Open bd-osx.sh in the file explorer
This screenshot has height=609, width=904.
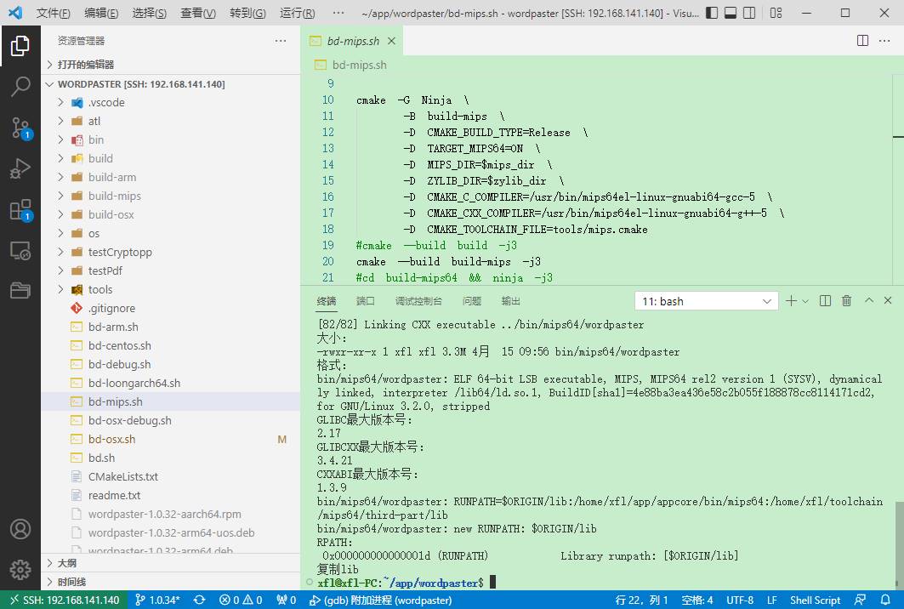(111, 439)
